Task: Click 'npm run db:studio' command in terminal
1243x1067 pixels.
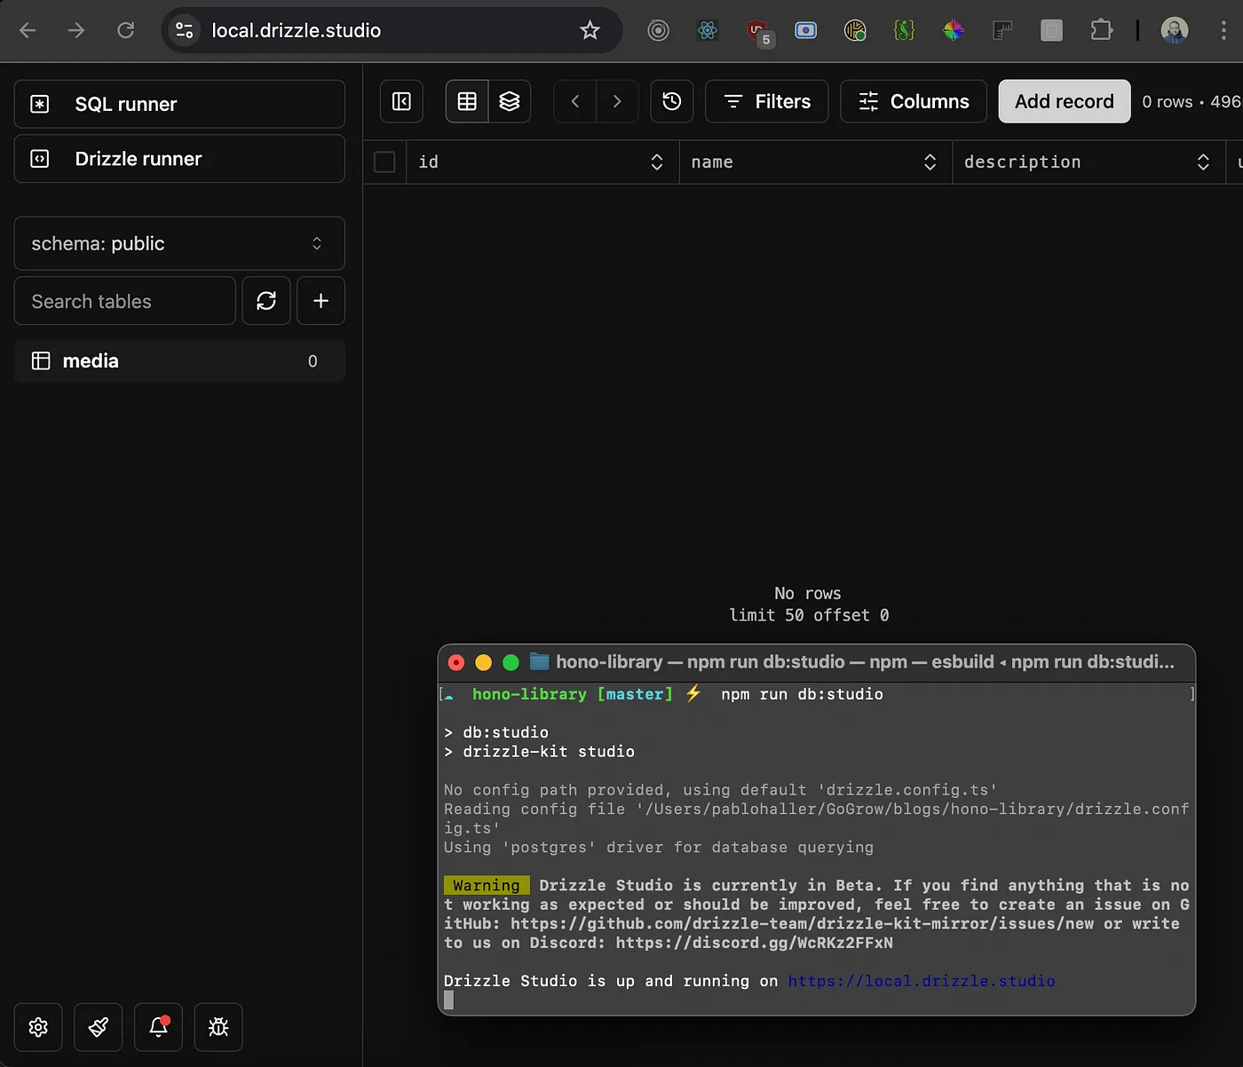Action: pos(802,694)
